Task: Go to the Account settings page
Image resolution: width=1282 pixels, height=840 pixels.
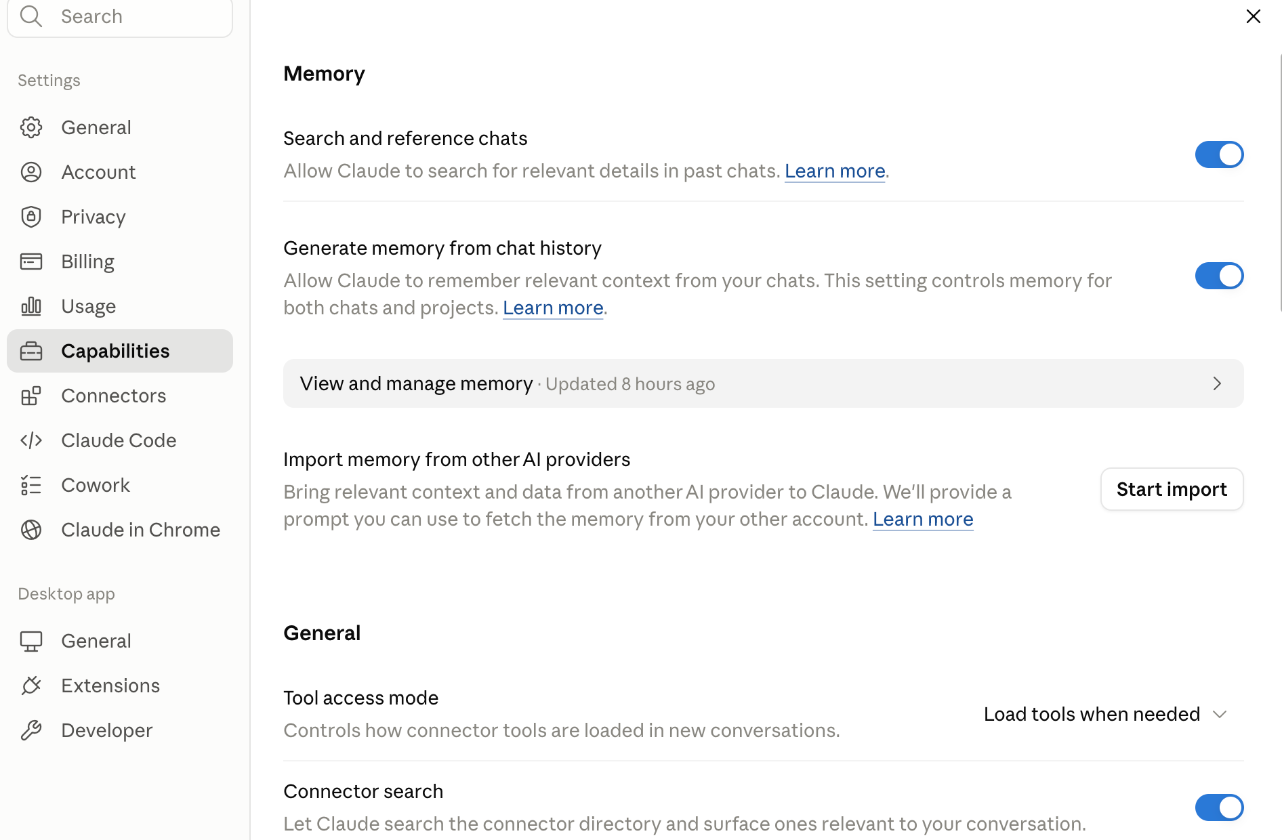Action: pos(120,172)
